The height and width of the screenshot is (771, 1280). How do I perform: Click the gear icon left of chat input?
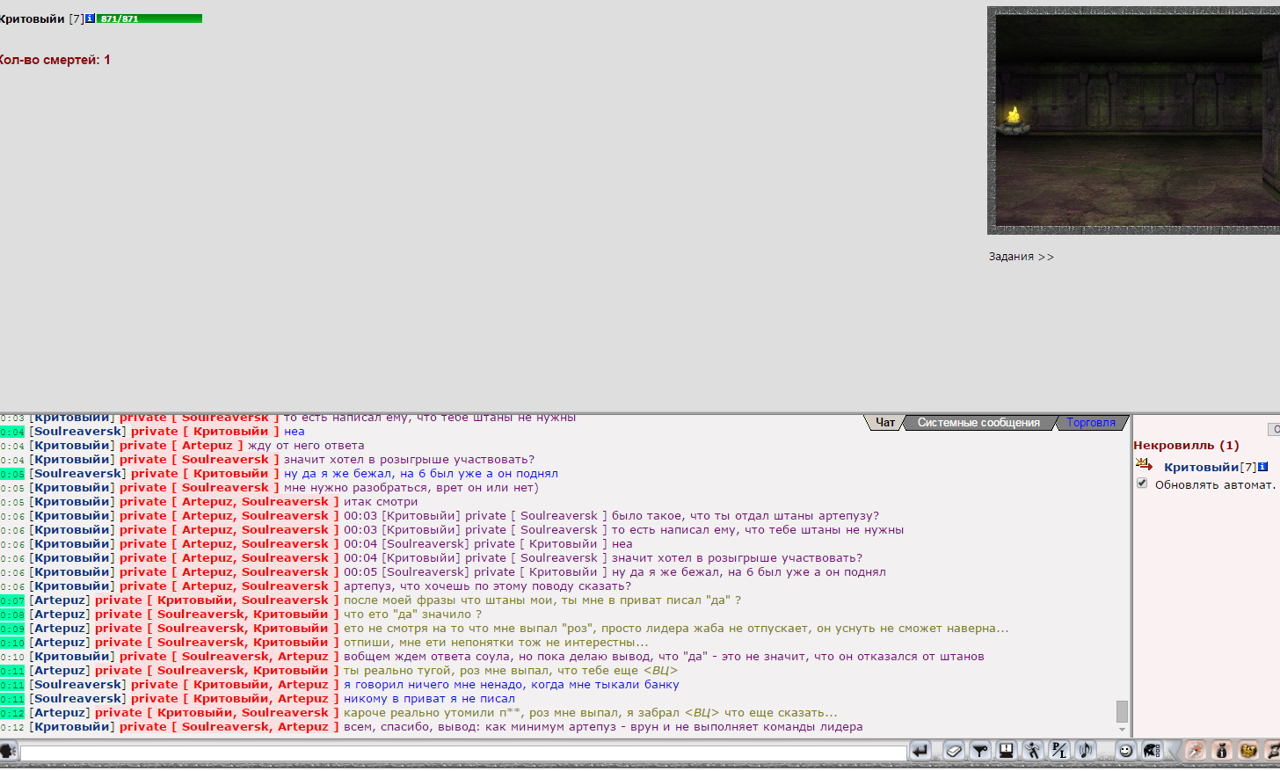7,751
